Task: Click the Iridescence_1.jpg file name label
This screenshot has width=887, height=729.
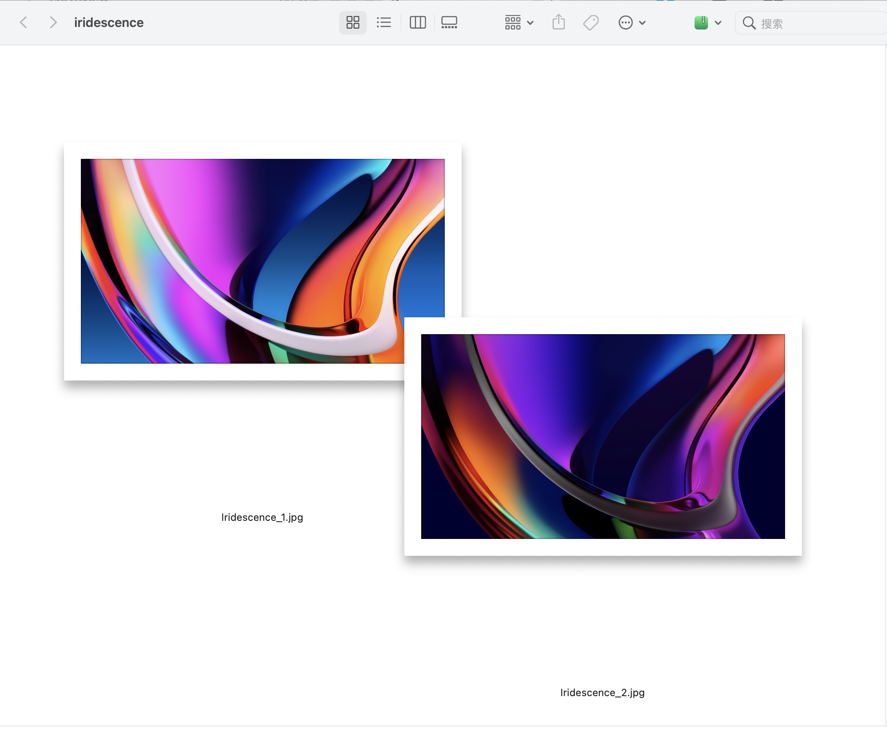Action: tap(262, 517)
